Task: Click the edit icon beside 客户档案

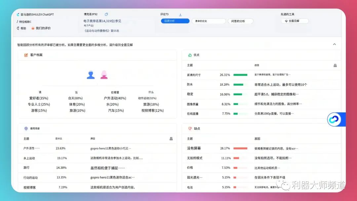Action: (x=26, y=55)
